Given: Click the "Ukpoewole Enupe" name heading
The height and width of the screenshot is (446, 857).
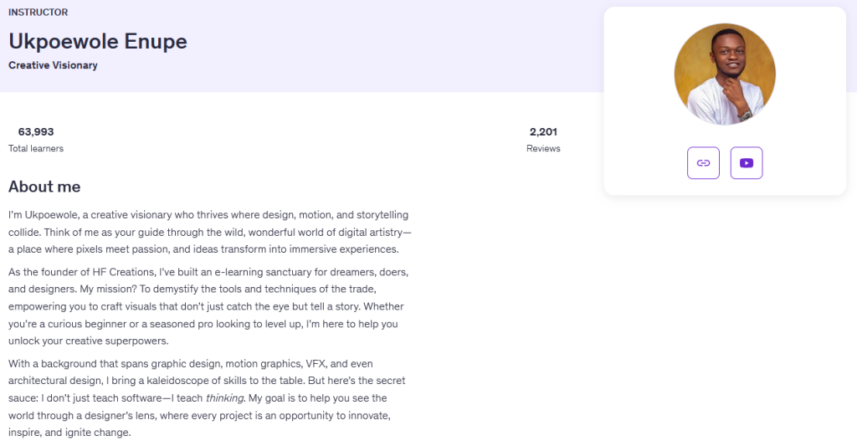Looking at the screenshot, I should tap(98, 41).
